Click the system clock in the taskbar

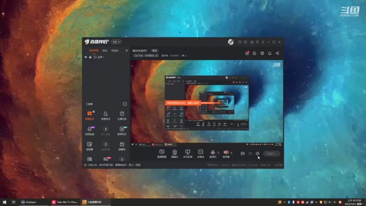click(354, 202)
